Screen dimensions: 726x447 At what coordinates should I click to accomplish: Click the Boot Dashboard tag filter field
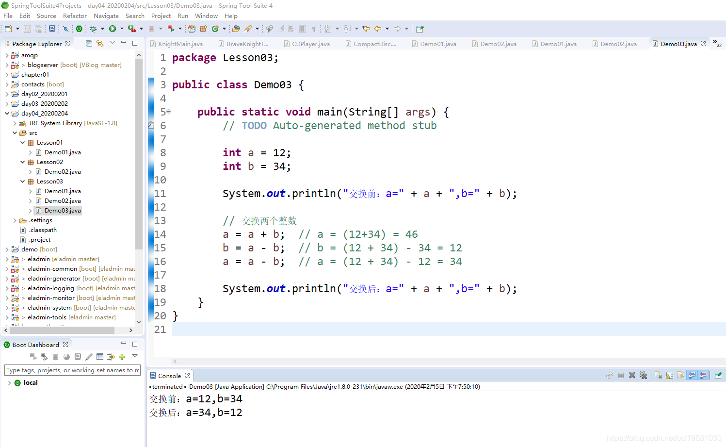(x=72, y=370)
